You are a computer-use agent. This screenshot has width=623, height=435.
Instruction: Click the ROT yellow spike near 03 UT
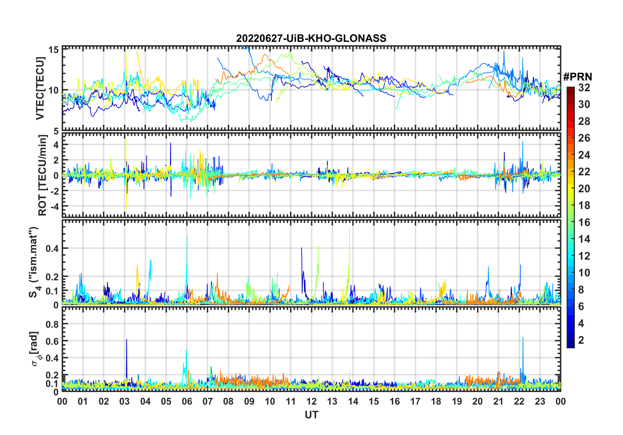pos(126,173)
